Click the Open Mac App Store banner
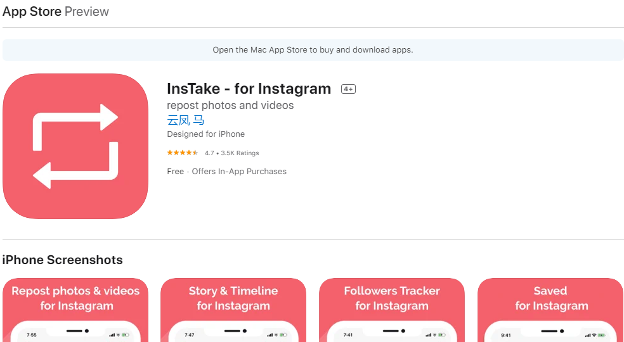The image size is (624, 342). 313,50
